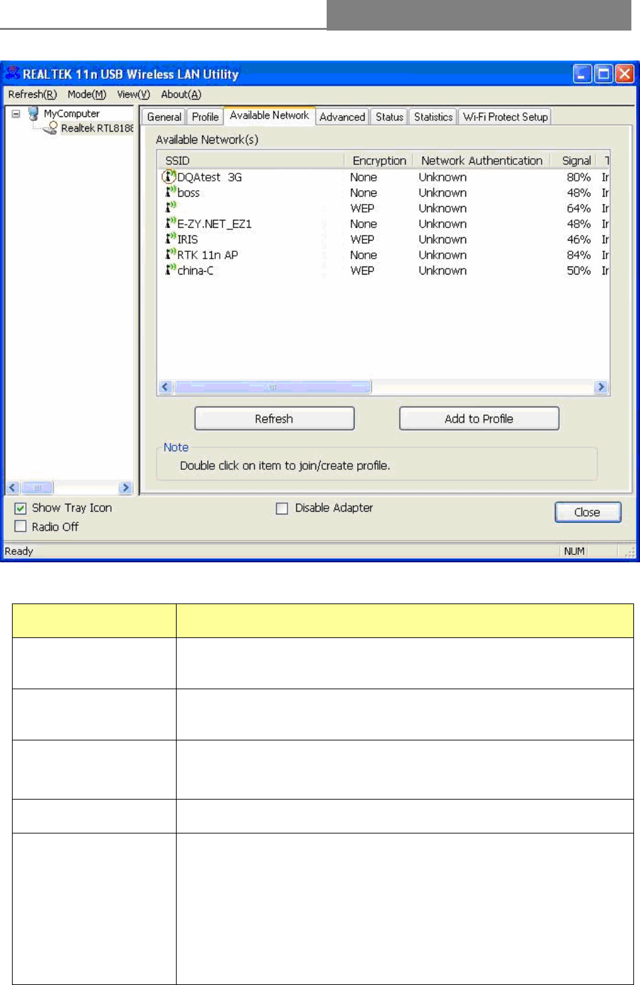Sort by the Encryption column header
Viewport: 640px width, 985px height.
379,160
